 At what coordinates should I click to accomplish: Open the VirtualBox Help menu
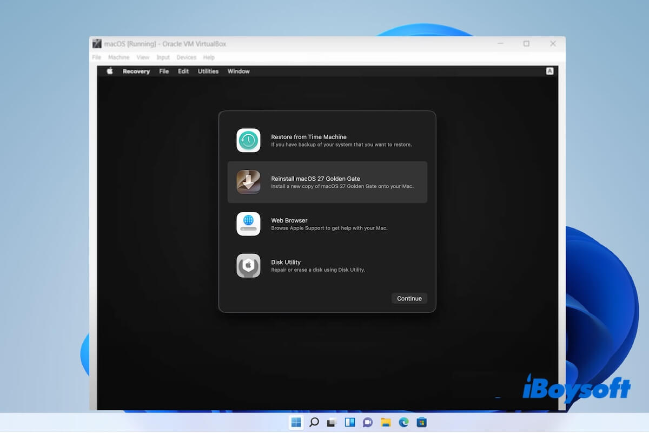[x=209, y=57]
